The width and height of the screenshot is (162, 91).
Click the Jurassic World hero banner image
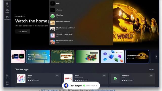point(136,23)
